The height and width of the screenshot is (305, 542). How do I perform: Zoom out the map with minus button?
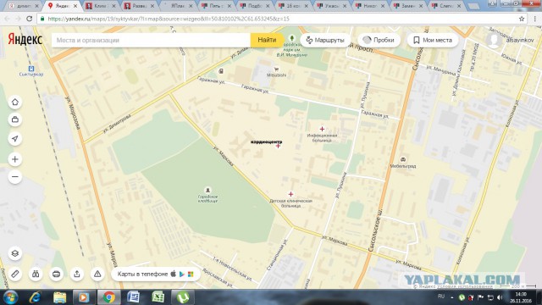click(15, 177)
